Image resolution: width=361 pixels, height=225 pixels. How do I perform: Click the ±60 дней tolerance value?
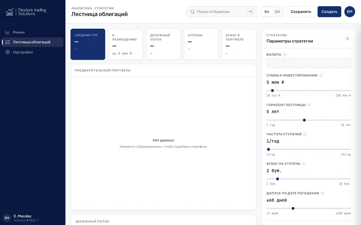(x=277, y=200)
